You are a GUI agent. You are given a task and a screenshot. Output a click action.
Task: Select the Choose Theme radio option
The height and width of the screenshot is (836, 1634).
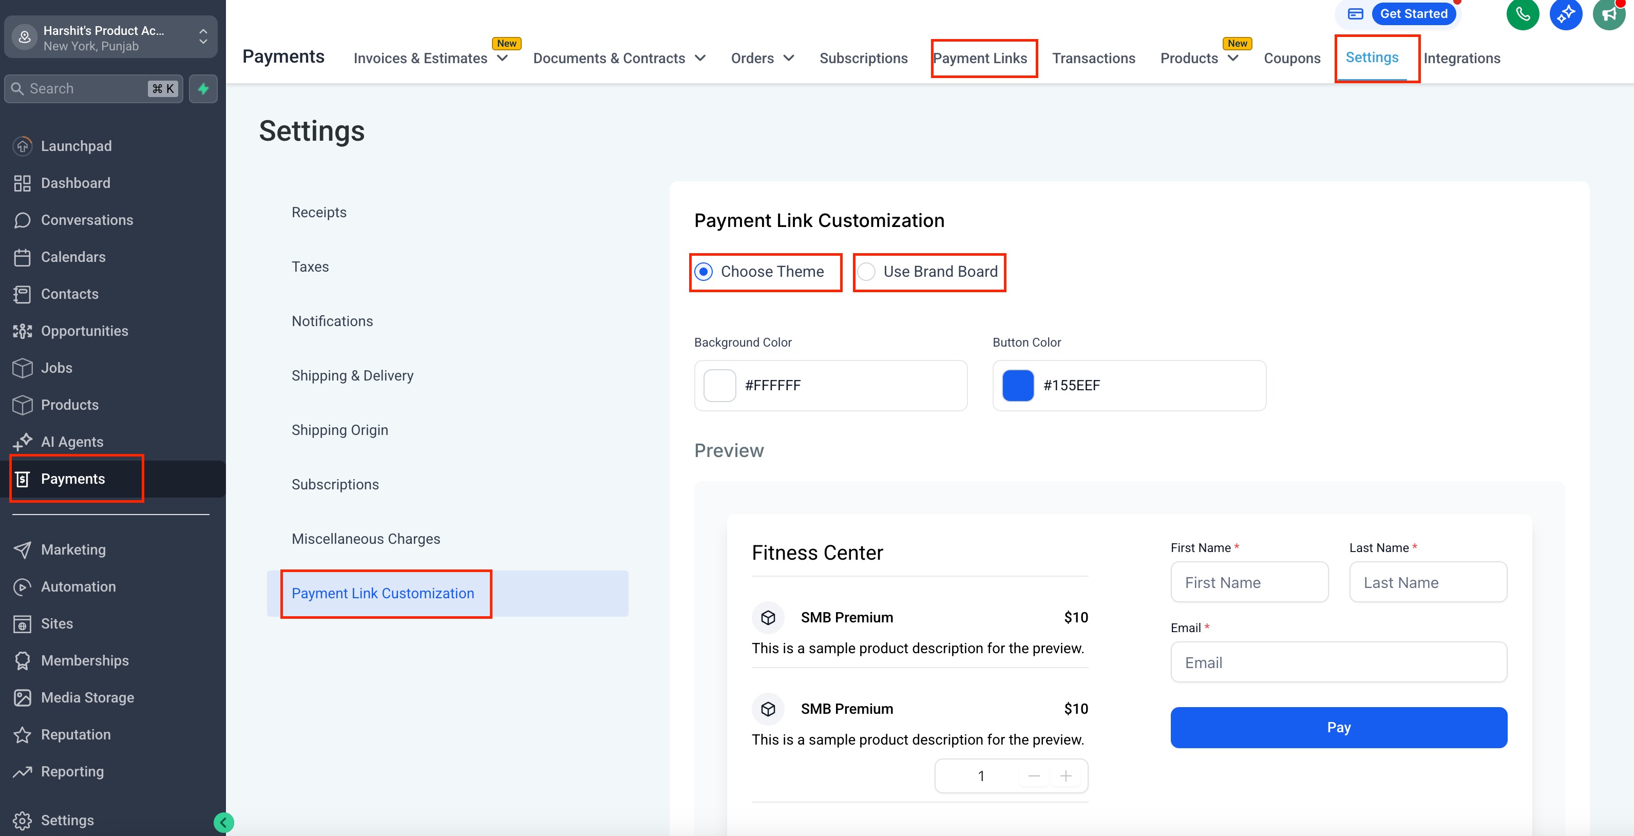coord(704,272)
